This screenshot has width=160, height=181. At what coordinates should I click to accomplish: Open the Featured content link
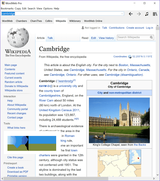[15, 73]
